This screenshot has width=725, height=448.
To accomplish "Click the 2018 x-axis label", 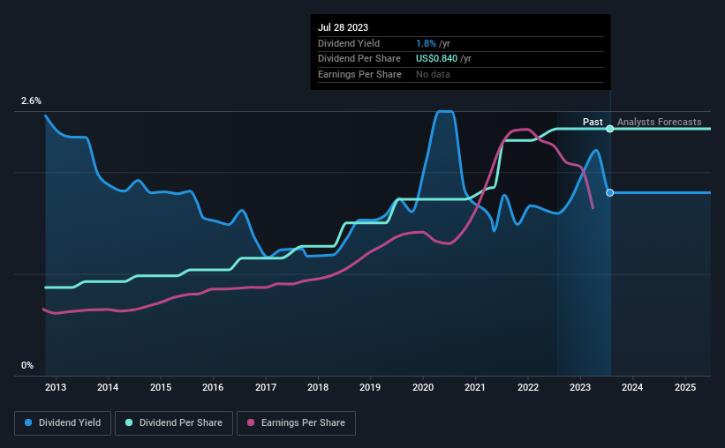I will [x=318, y=387].
